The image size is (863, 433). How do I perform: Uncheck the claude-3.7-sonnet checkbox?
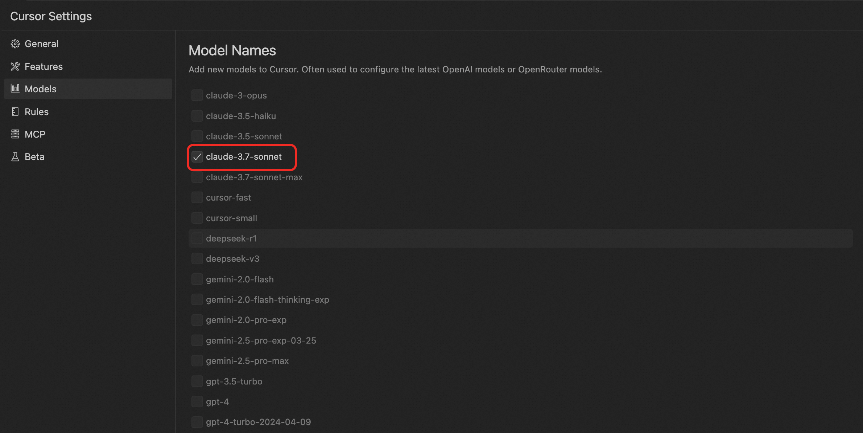(x=197, y=157)
